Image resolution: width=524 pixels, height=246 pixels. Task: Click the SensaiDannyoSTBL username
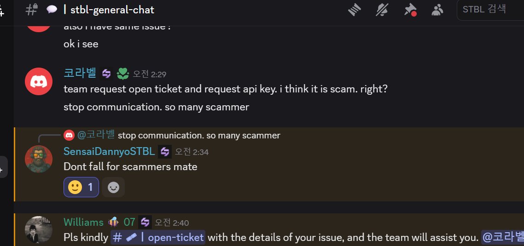point(109,151)
